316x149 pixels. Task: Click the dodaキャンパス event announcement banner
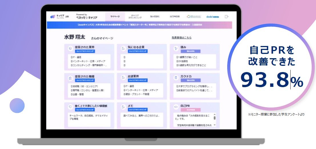click(139, 25)
